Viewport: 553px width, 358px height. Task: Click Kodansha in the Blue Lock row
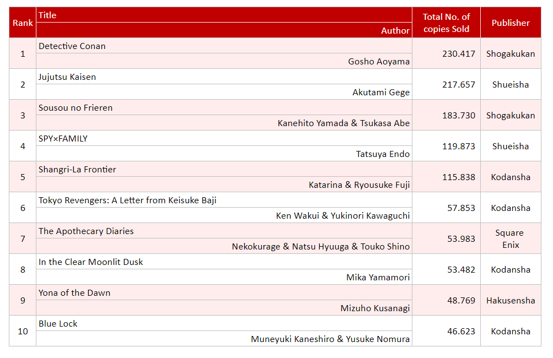click(x=511, y=331)
